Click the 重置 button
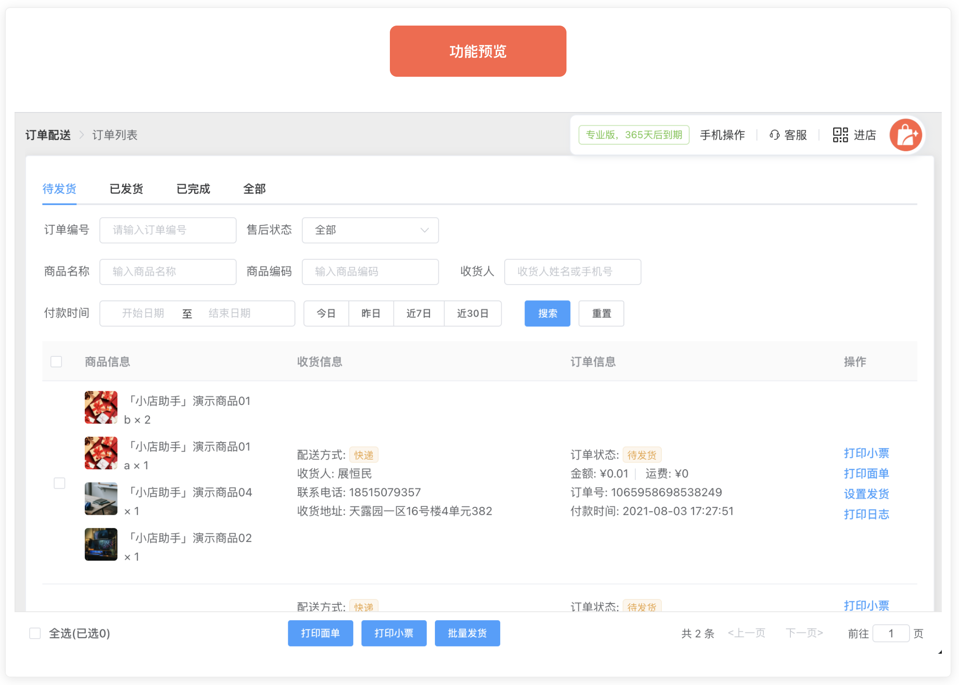This screenshot has height=685, width=959. 601,314
